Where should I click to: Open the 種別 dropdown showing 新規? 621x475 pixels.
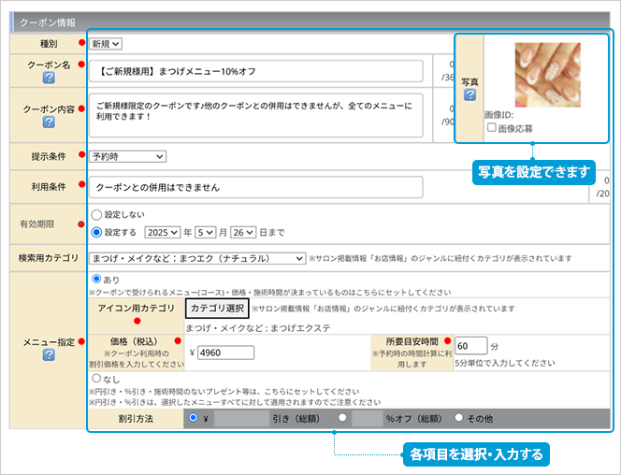(x=106, y=43)
